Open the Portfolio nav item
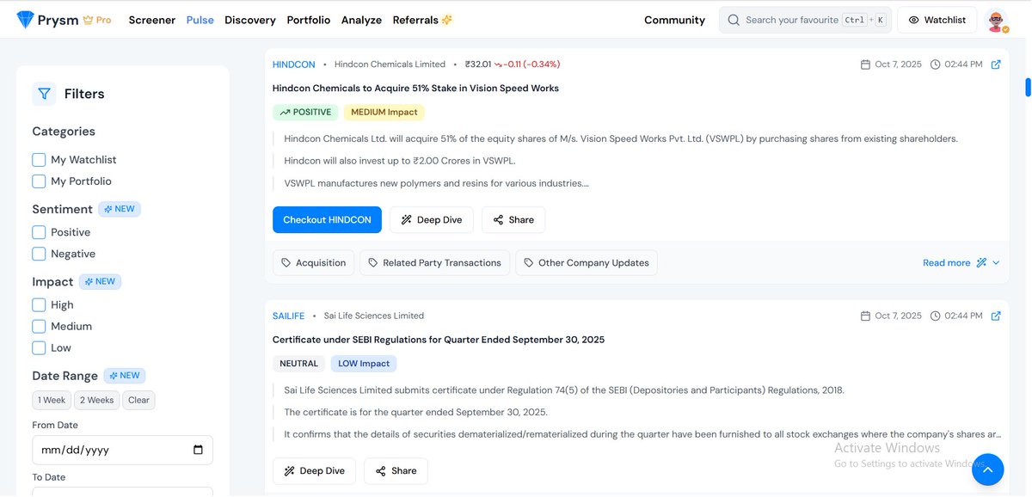1032x497 pixels. 309,20
